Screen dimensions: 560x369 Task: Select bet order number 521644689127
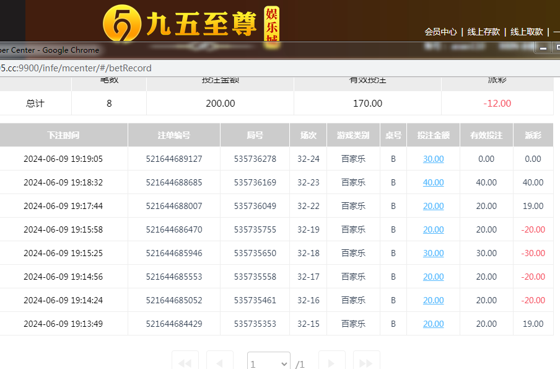pos(174,159)
